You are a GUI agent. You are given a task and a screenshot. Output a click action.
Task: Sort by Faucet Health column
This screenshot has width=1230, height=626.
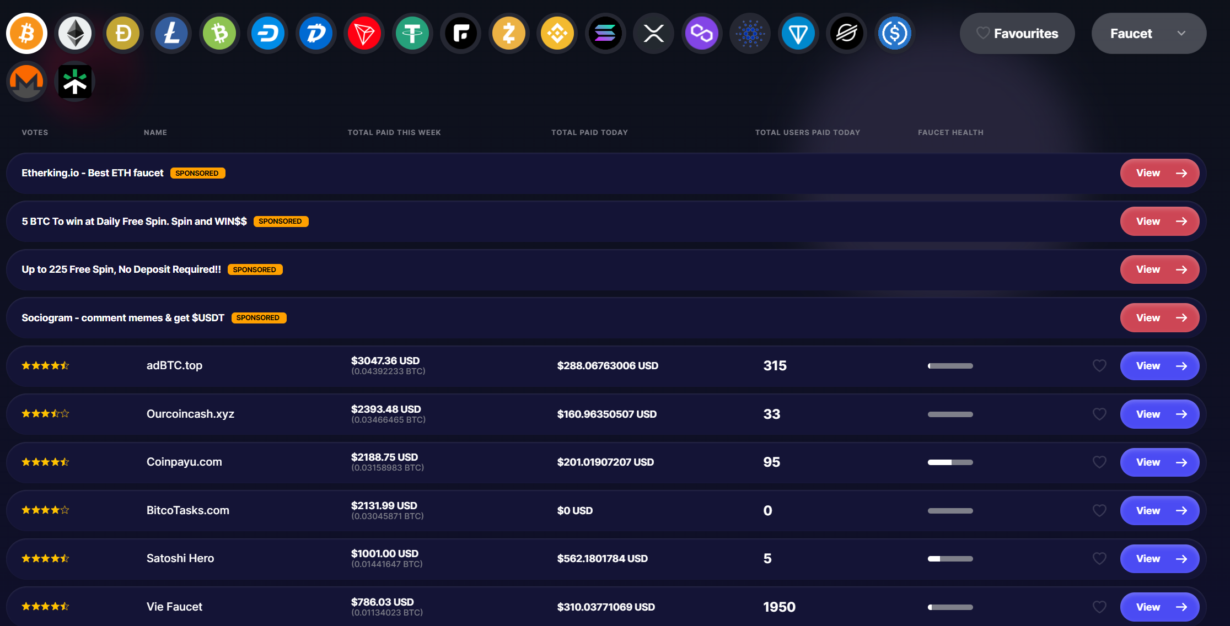[950, 132]
